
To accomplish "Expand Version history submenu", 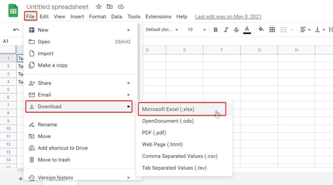I will 79,177.
